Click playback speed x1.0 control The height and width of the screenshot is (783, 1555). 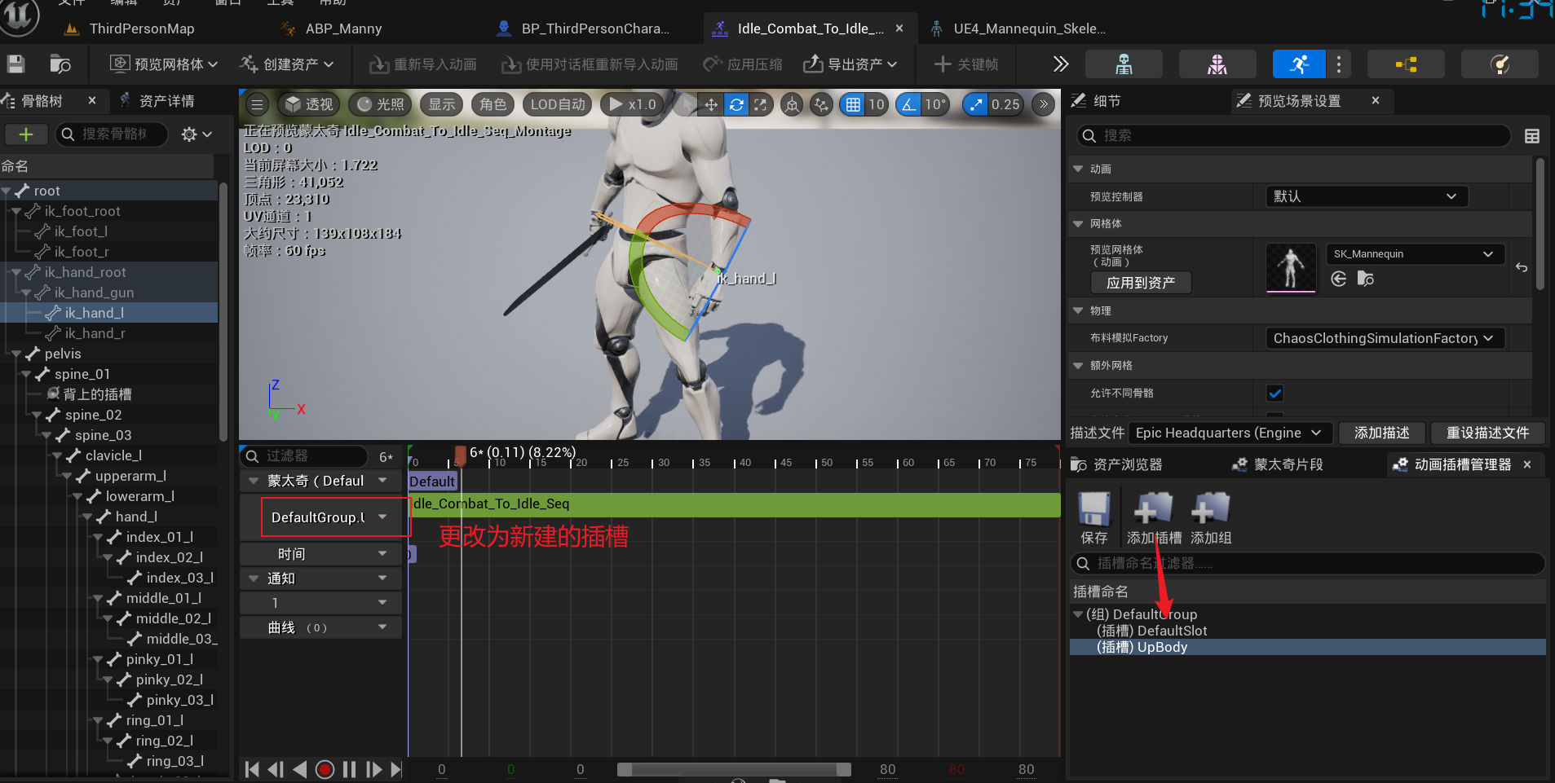(633, 104)
